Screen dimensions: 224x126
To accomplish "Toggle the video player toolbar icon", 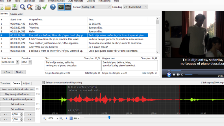I will [68, 7].
